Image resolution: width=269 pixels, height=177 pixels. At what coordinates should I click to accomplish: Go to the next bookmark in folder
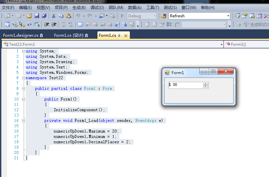coord(110,25)
